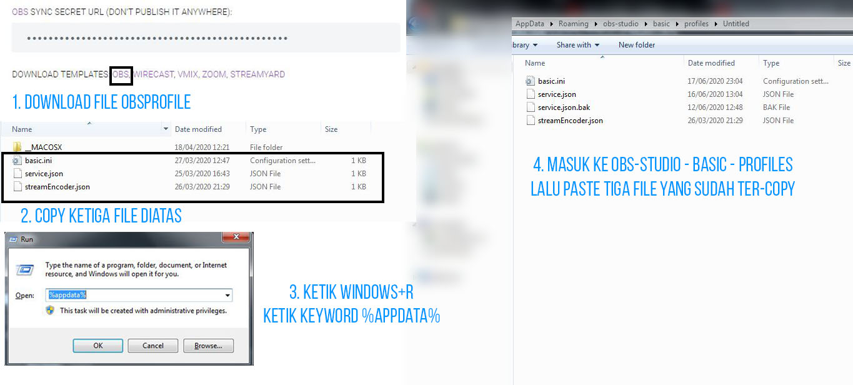The image size is (853, 385).
Task: Select service.json icon dated 16/06/2020
Action: click(530, 94)
